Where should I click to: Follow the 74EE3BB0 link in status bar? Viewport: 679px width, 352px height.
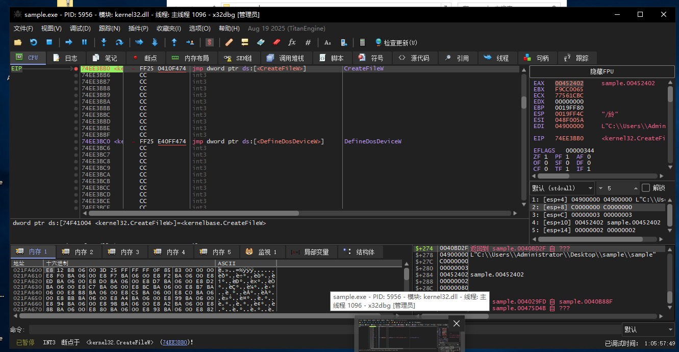175,342
